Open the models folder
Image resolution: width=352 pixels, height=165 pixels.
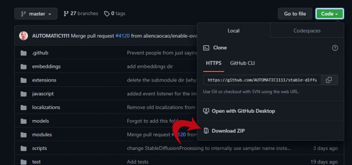click(40, 121)
